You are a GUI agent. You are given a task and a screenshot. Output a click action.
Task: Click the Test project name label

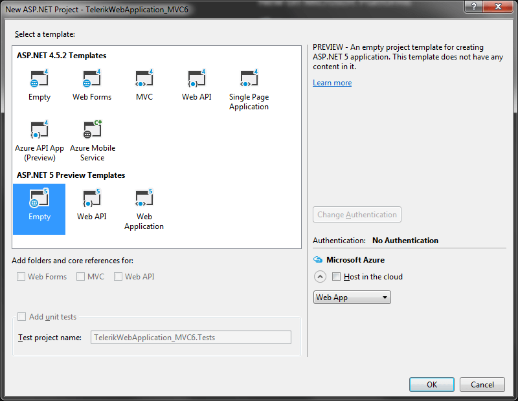pyautogui.click(x=50, y=338)
